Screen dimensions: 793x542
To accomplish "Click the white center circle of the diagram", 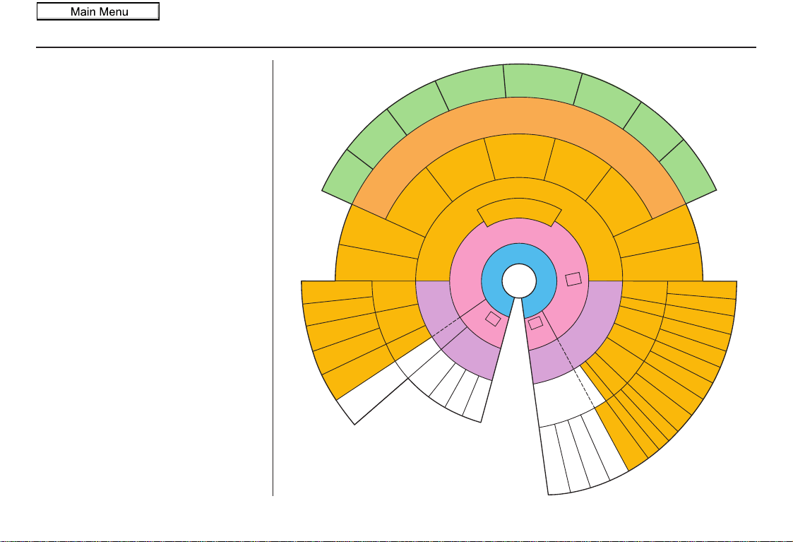I will (x=519, y=281).
